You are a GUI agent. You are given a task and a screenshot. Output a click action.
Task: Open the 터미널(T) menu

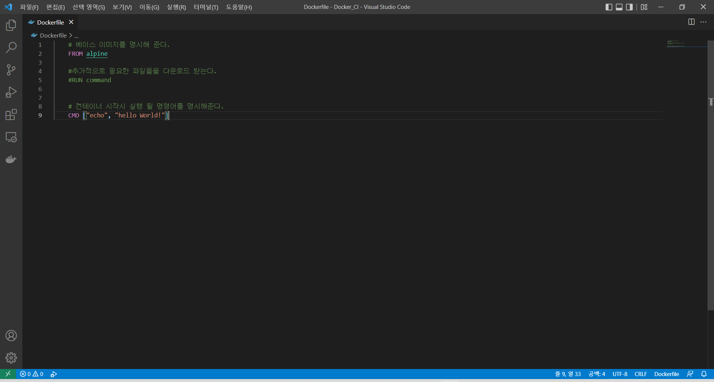pos(206,7)
